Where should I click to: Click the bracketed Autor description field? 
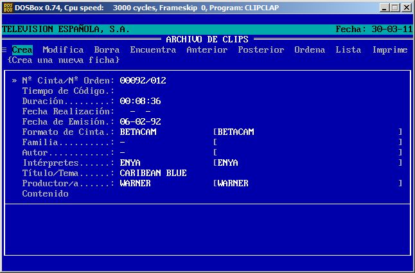tap(308, 152)
